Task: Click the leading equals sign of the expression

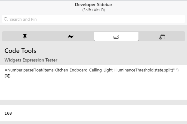Action: pyautogui.click(x=6, y=70)
